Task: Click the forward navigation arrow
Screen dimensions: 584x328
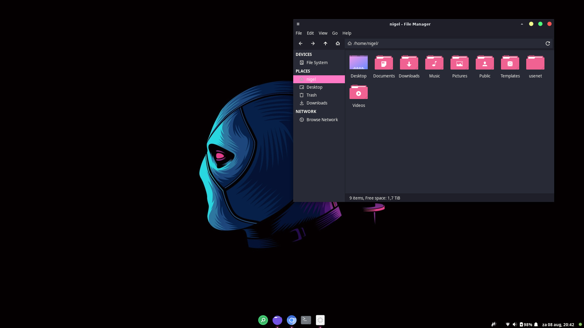Action: (313, 43)
